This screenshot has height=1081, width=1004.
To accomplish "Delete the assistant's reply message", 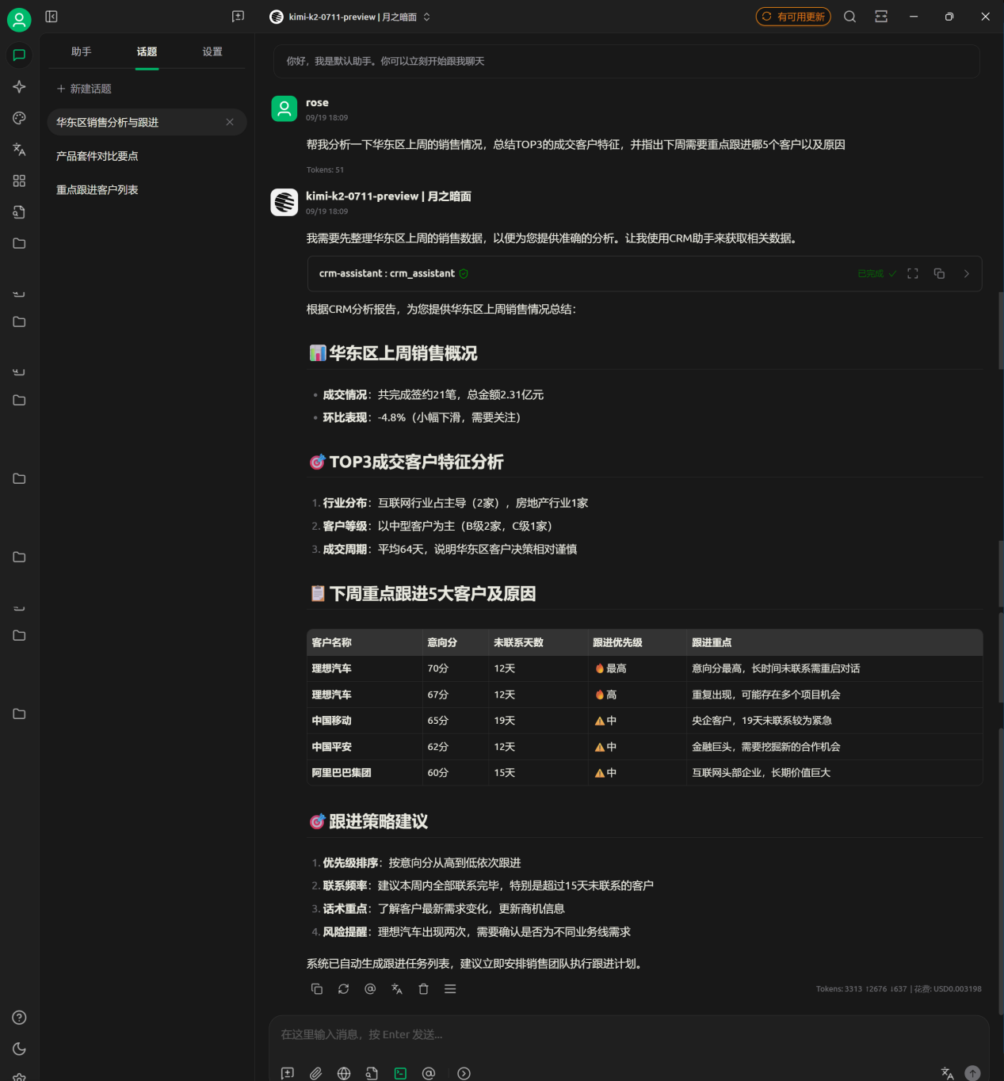I will coord(423,989).
